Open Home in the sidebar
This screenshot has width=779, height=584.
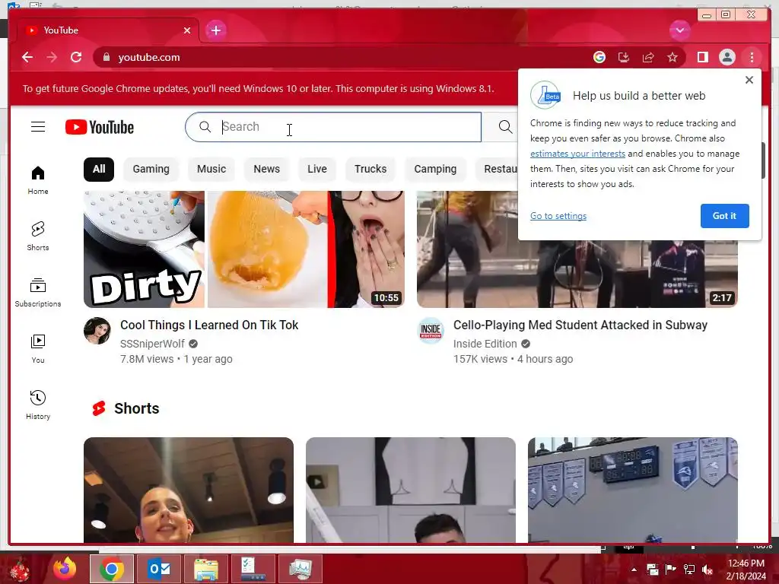pyautogui.click(x=38, y=179)
